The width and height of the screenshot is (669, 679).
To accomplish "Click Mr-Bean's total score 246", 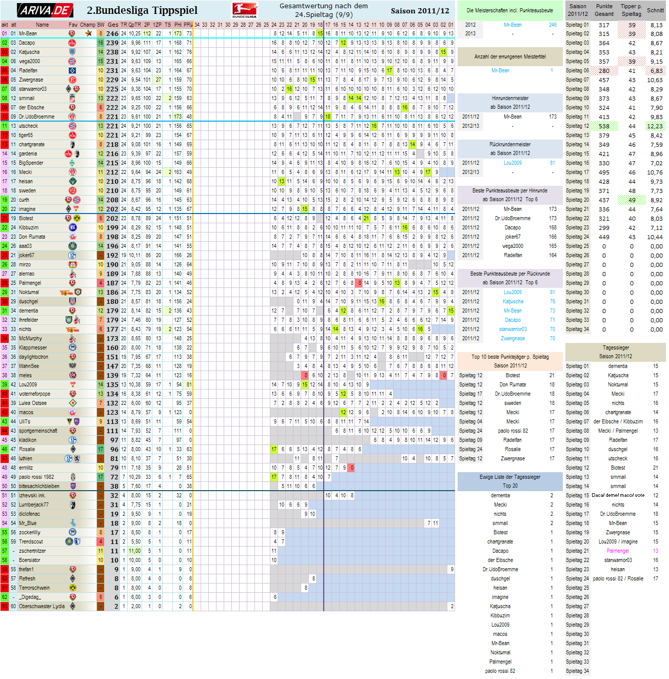I will click(112, 34).
